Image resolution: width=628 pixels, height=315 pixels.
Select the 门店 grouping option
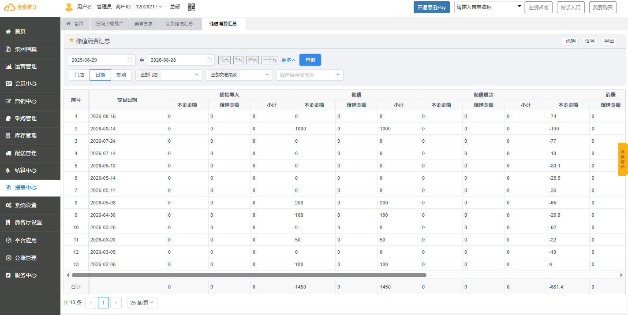[79, 75]
